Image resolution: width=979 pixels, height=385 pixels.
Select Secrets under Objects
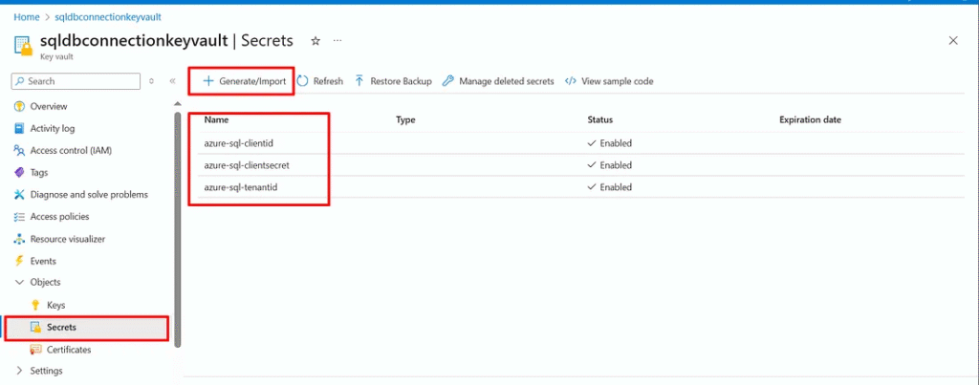click(87, 328)
